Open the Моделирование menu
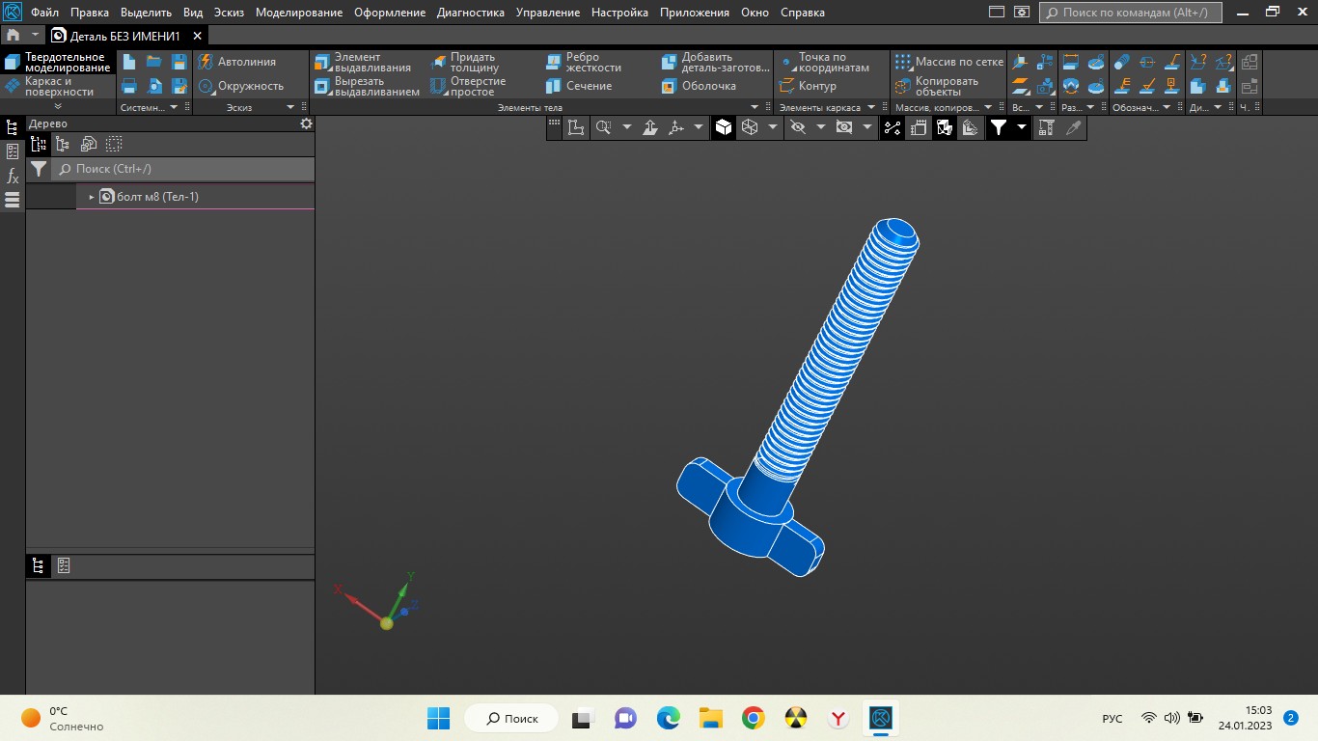This screenshot has height=741, width=1318. coord(298,13)
